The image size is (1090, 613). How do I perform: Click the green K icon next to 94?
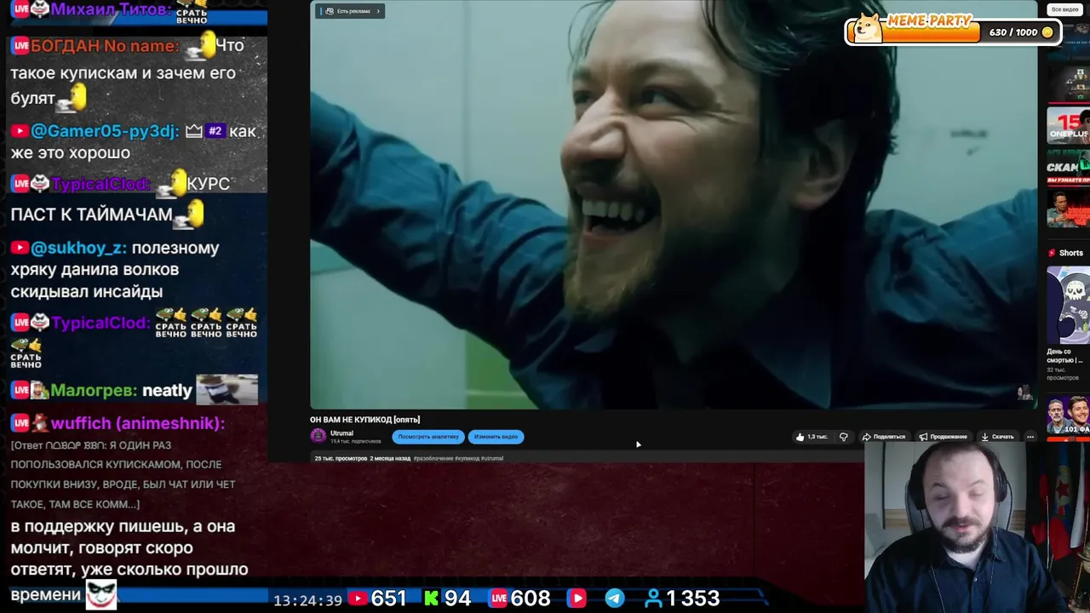tap(432, 599)
